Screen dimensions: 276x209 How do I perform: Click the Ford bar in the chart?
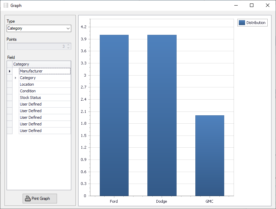click(114, 115)
